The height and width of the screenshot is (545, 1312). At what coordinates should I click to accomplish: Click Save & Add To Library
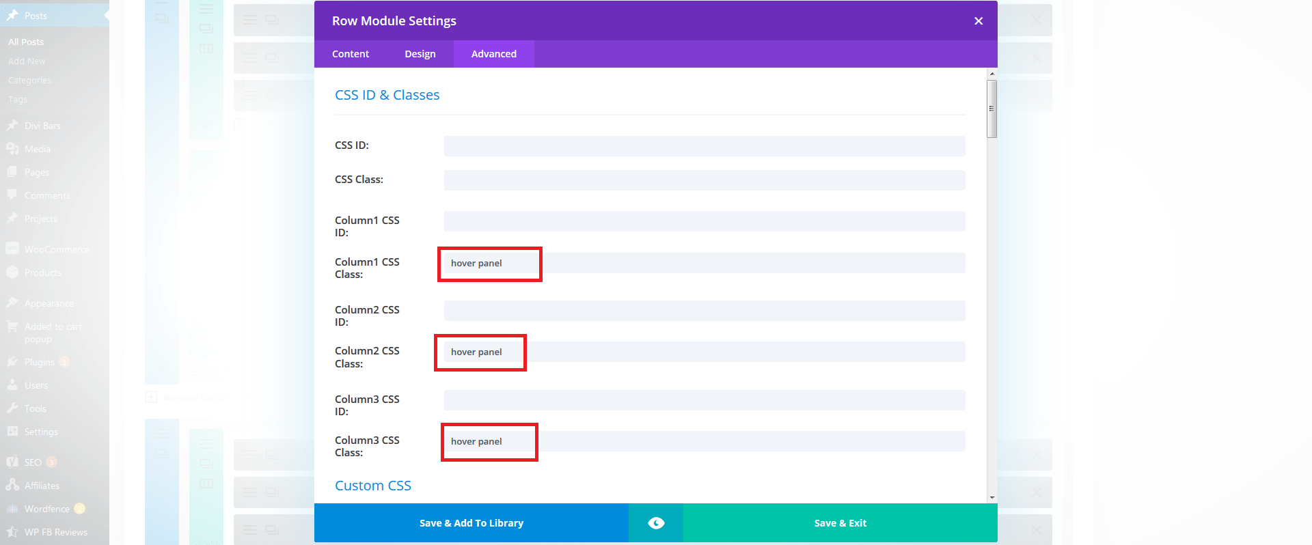(x=471, y=523)
